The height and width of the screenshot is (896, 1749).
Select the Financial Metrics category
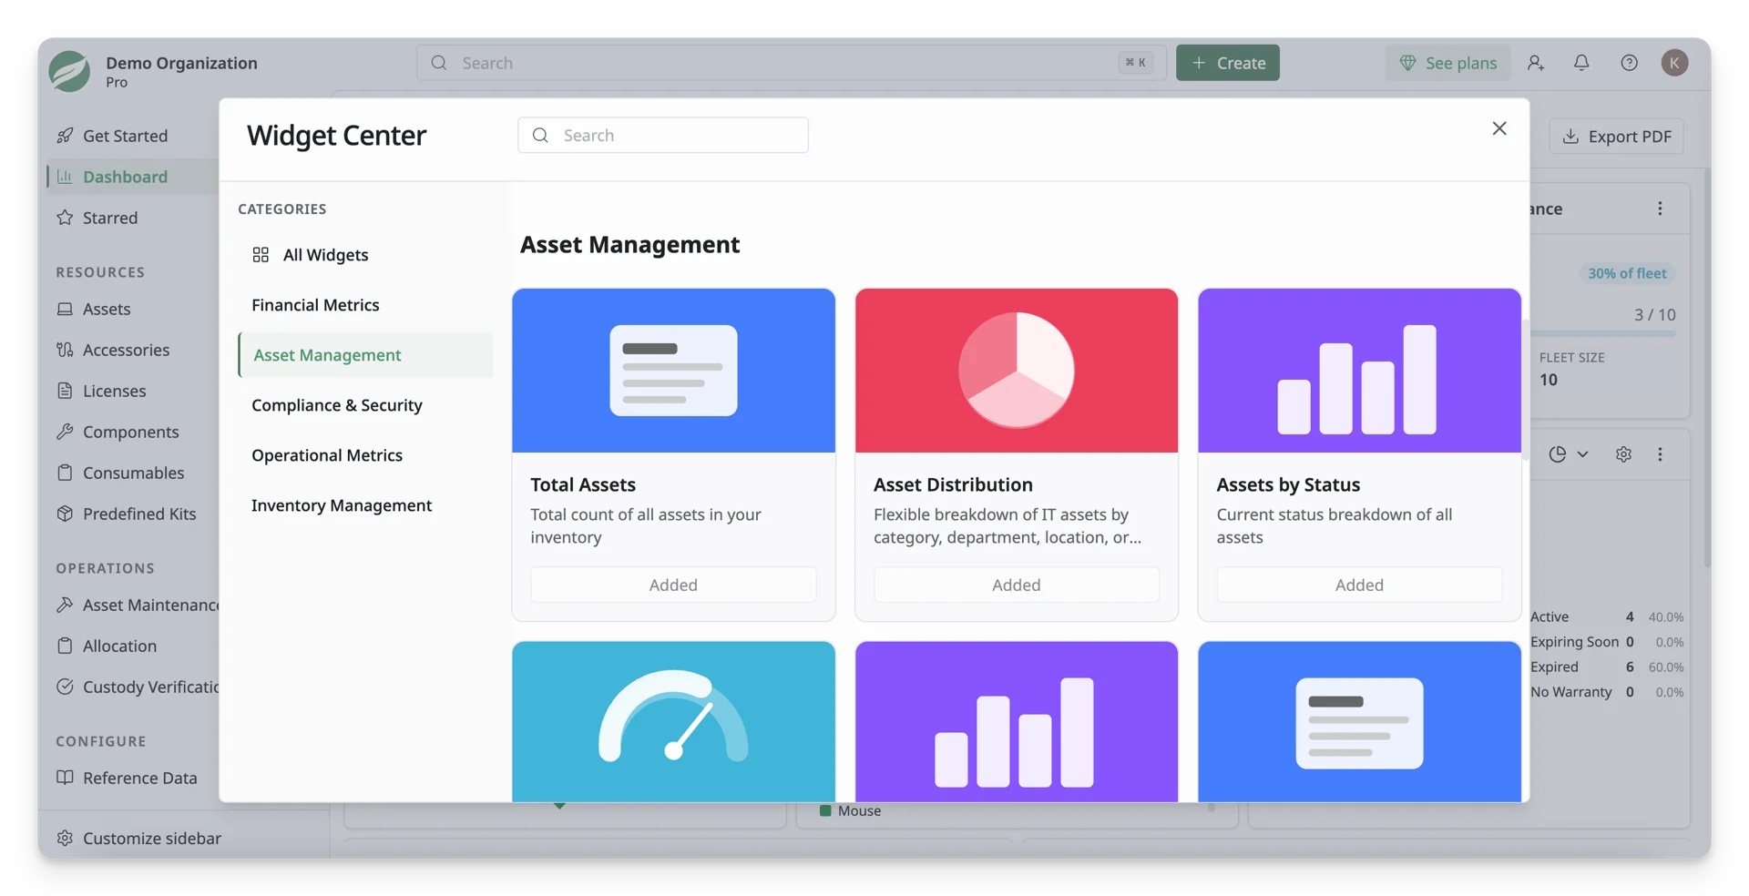coord(365,305)
